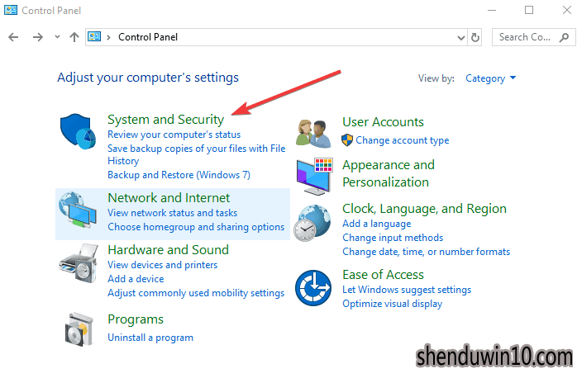The width and height of the screenshot is (577, 378).
Task: Open Backup and Restore (Windows 7) link
Action: click(x=179, y=175)
